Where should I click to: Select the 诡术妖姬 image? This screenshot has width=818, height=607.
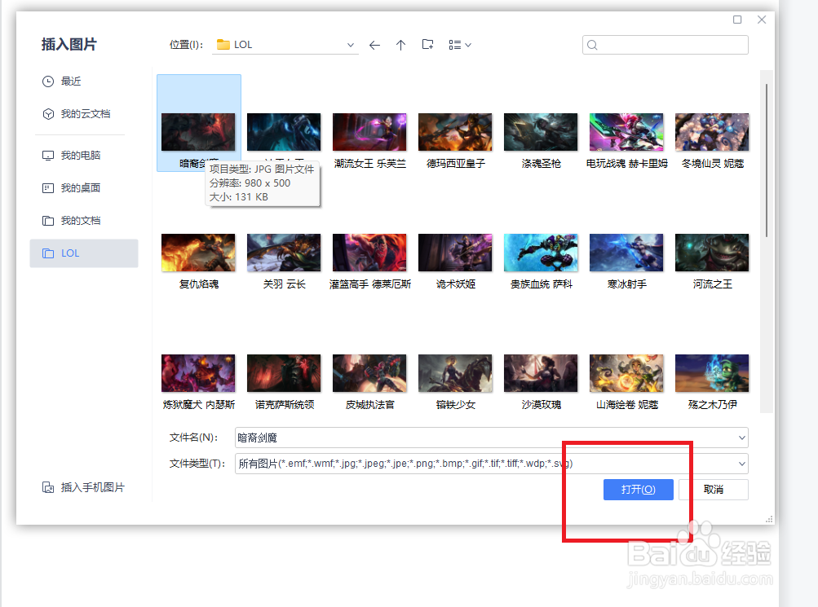pyautogui.click(x=455, y=253)
